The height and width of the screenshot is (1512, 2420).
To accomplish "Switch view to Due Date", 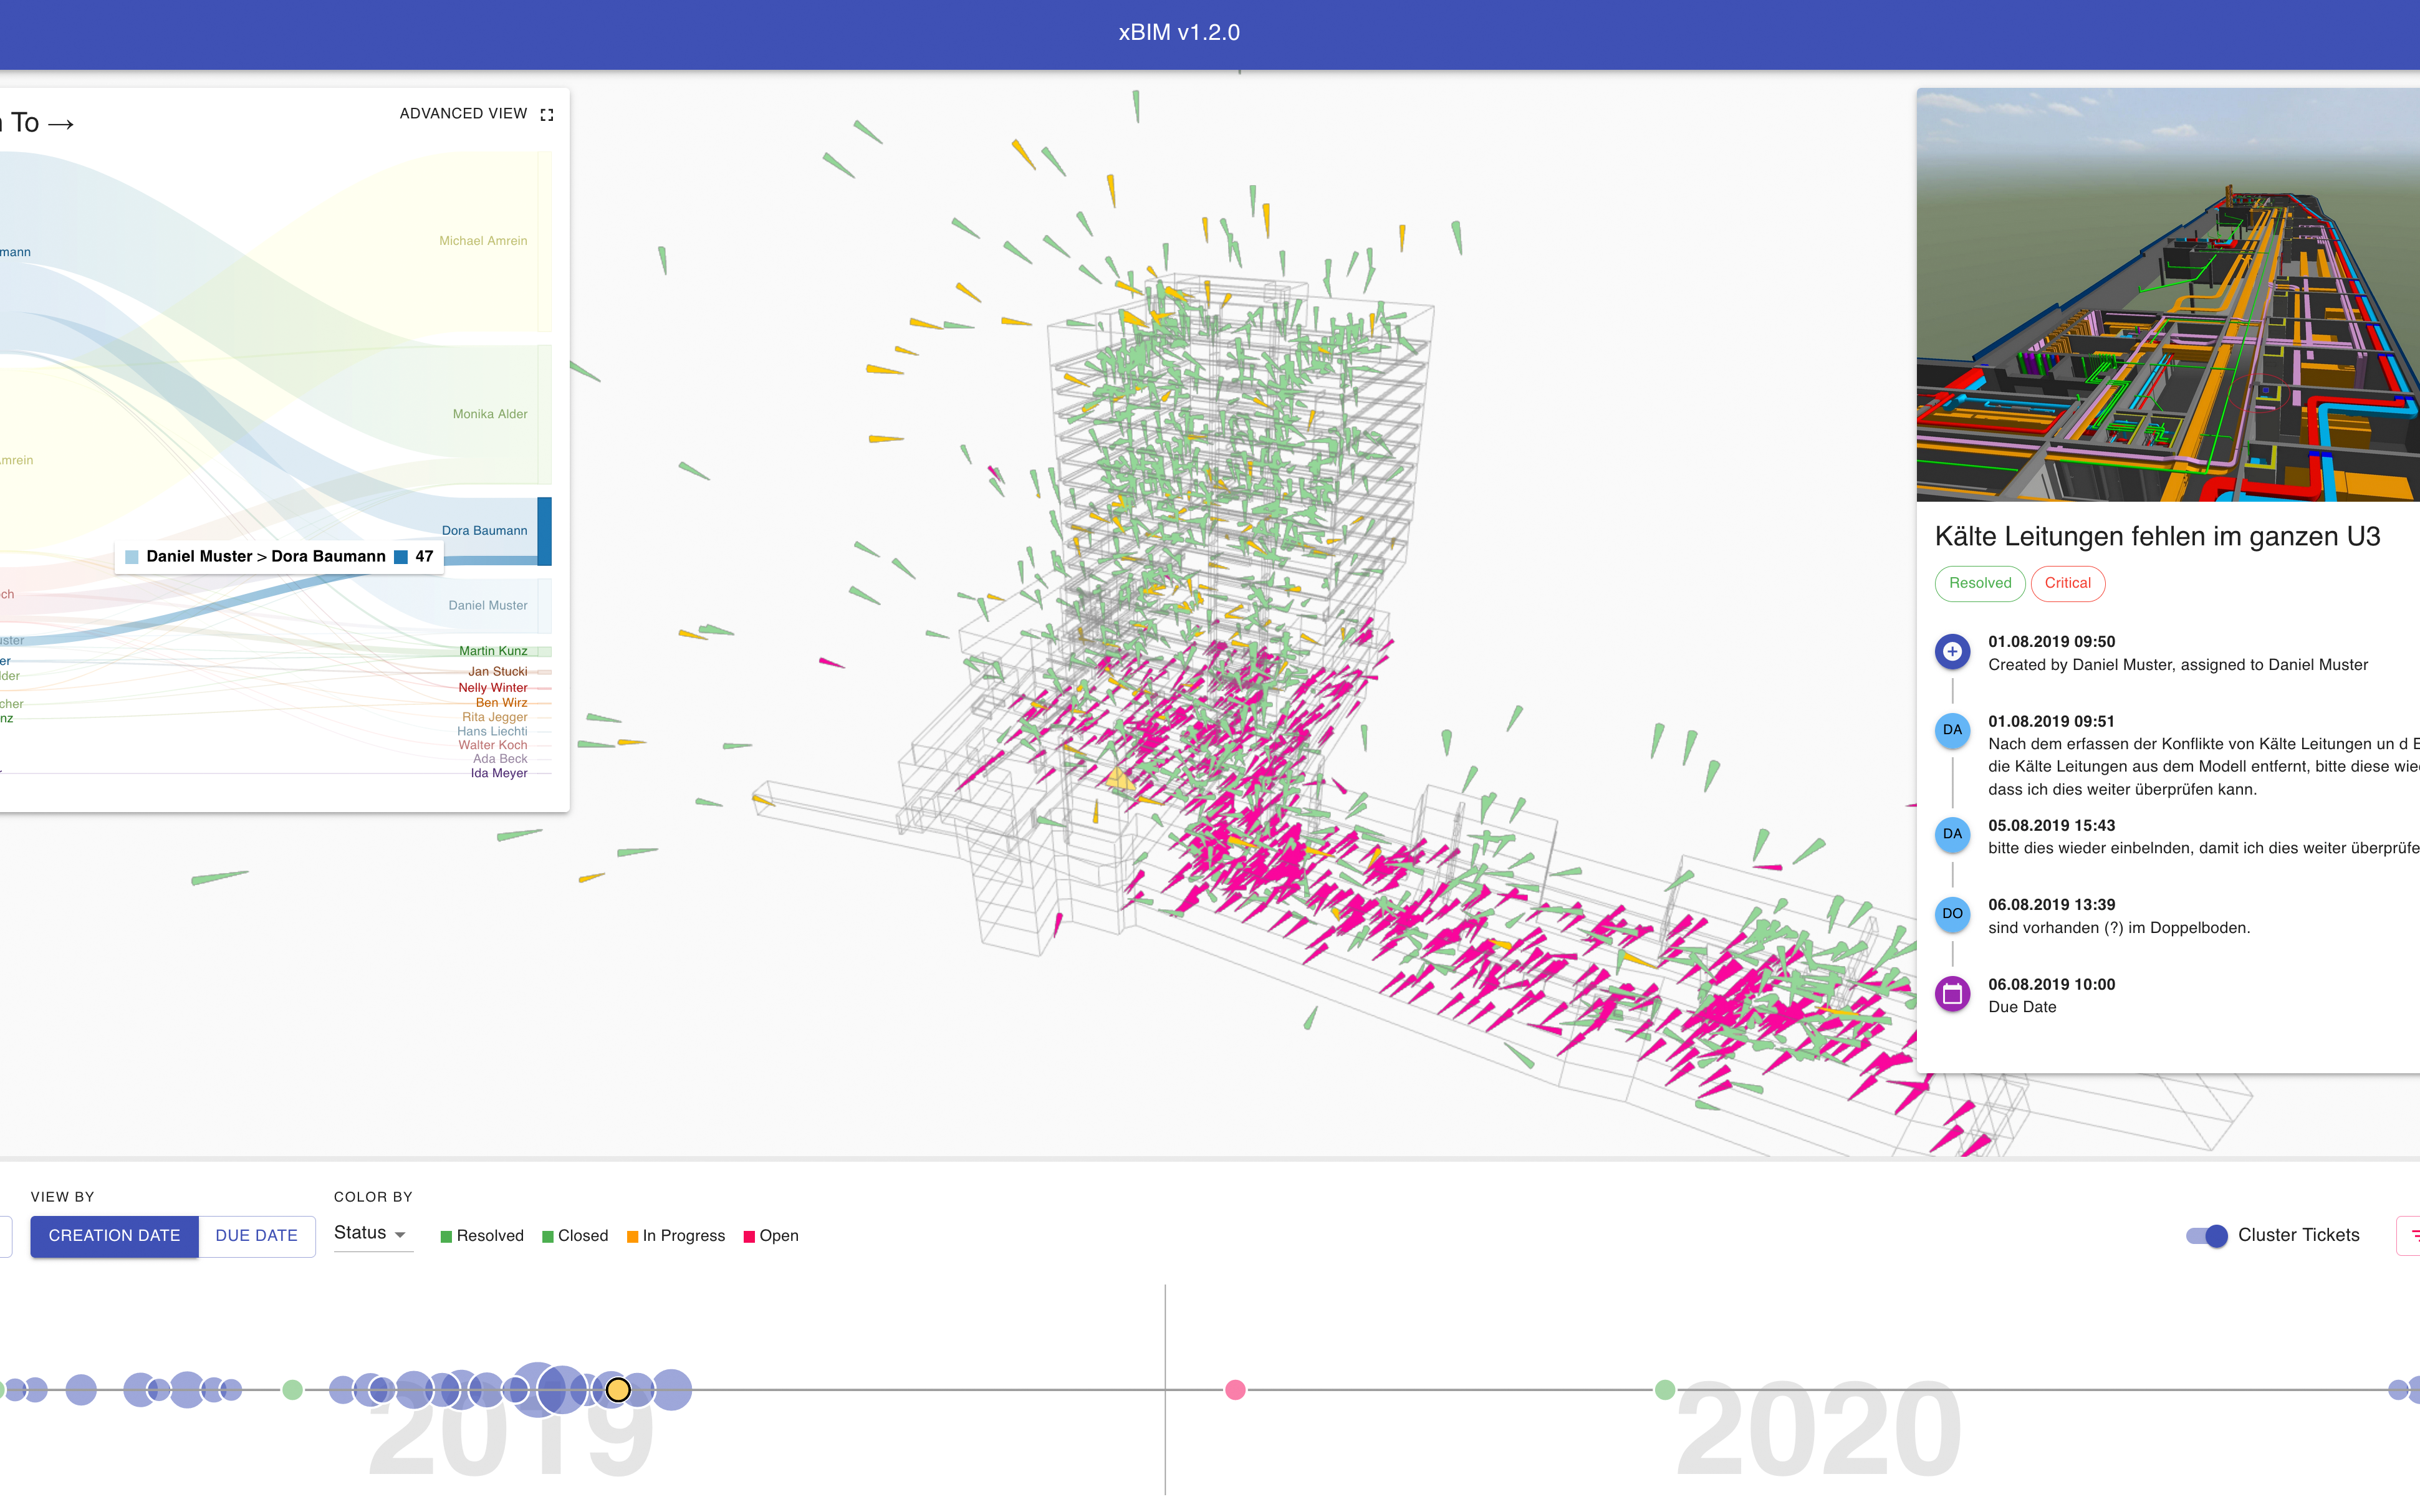I will click(257, 1236).
